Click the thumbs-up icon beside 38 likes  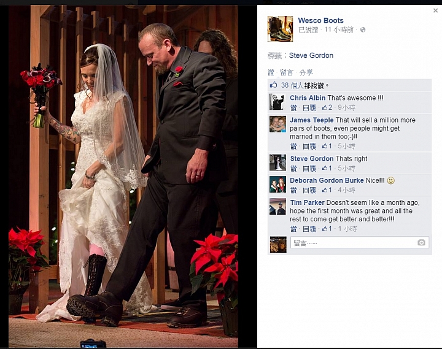273,85
